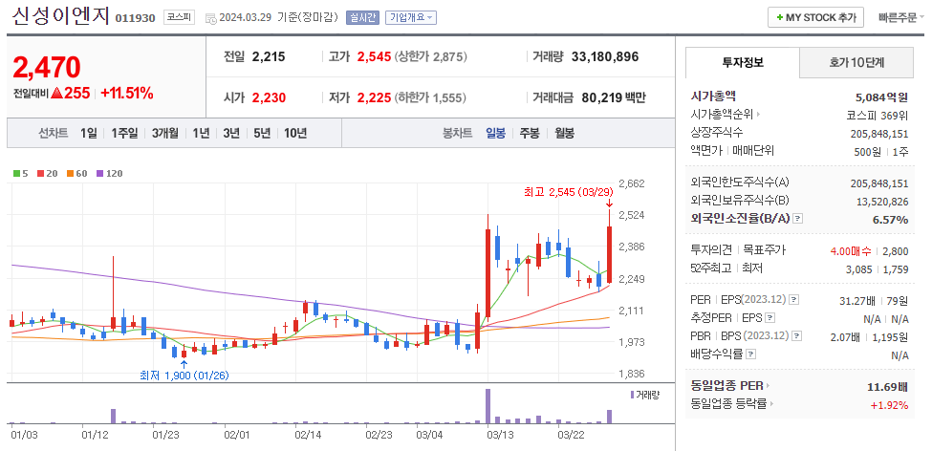
Task: Select the 일봉 candlestick chart
Action: (x=495, y=133)
